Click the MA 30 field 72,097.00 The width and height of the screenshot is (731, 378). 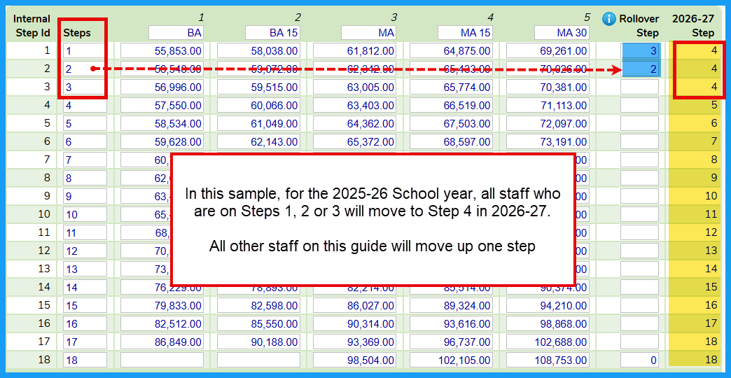coord(548,123)
